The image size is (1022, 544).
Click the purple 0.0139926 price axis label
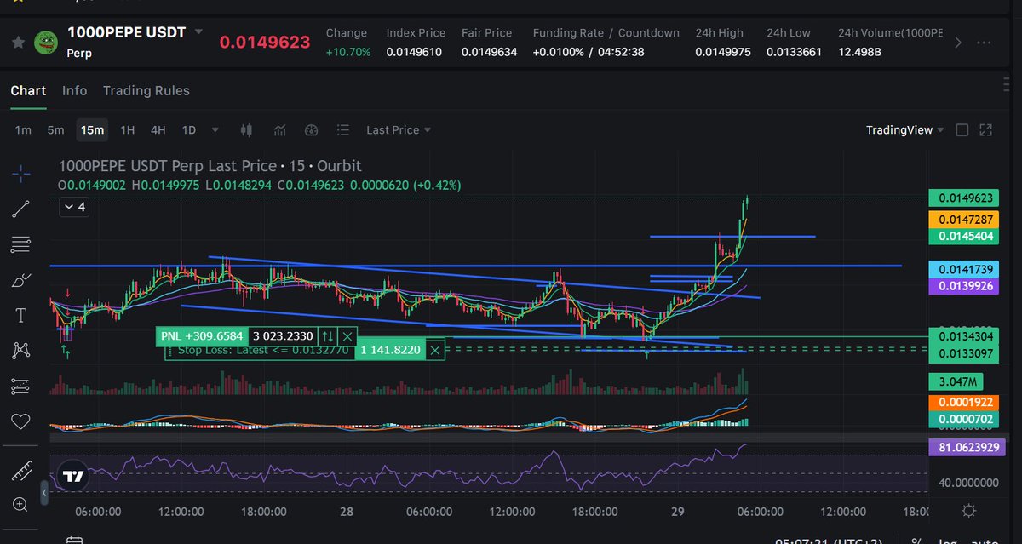pyautogui.click(x=965, y=285)
